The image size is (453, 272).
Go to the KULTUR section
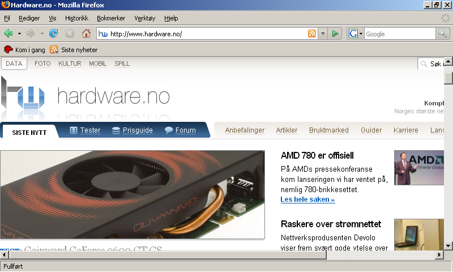(70, 63)
